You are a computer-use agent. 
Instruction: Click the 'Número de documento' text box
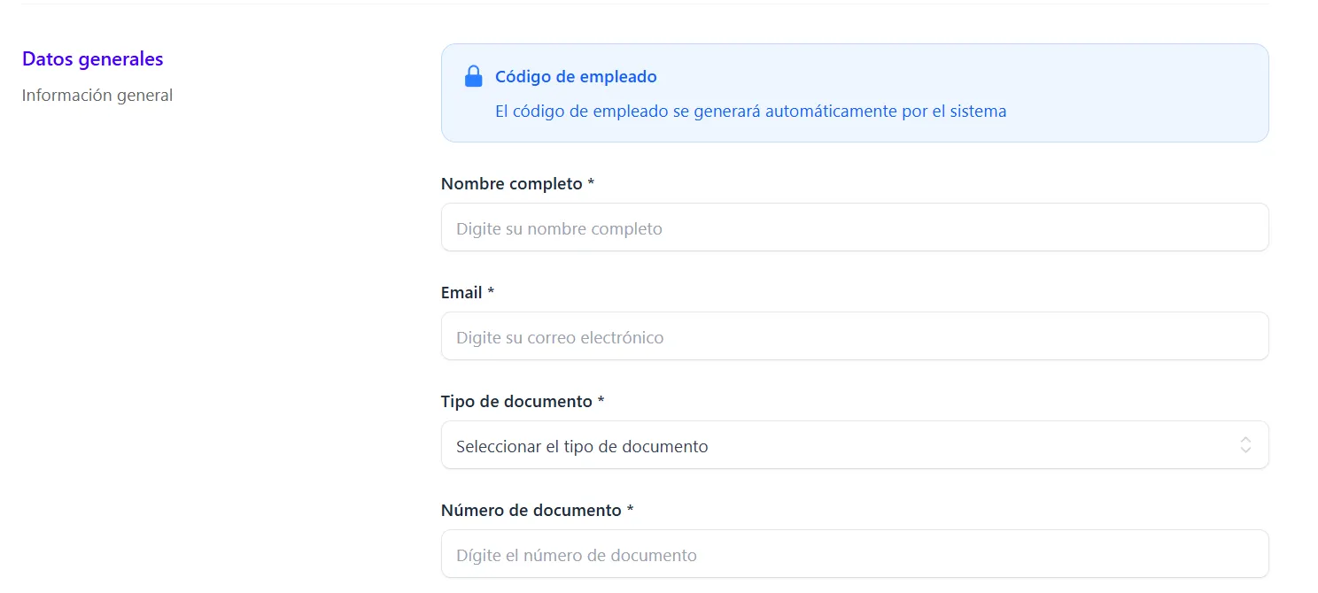coord(855,554)
